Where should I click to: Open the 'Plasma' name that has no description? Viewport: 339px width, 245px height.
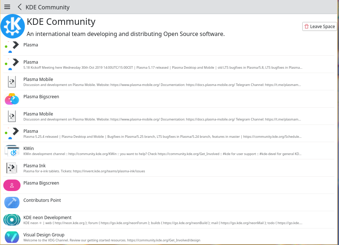click(31, 45)
